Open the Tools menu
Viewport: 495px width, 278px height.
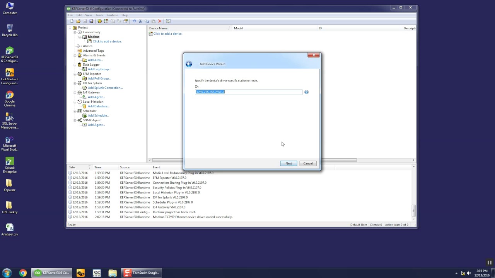99,15
